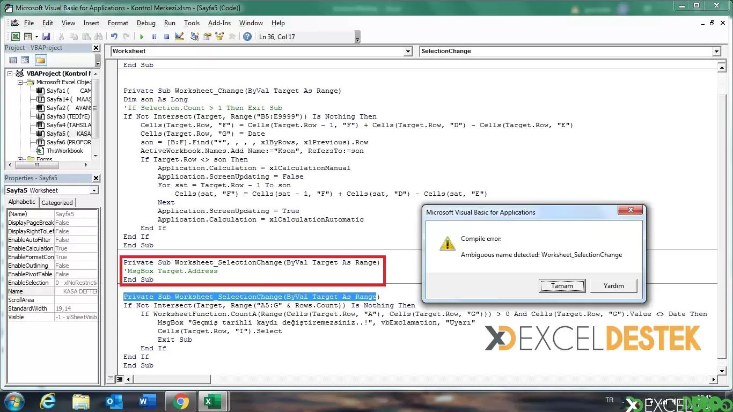Toggle Folders icon in Project panel
733x412 pixels.
pyautogui.click(x=41, y=60)
